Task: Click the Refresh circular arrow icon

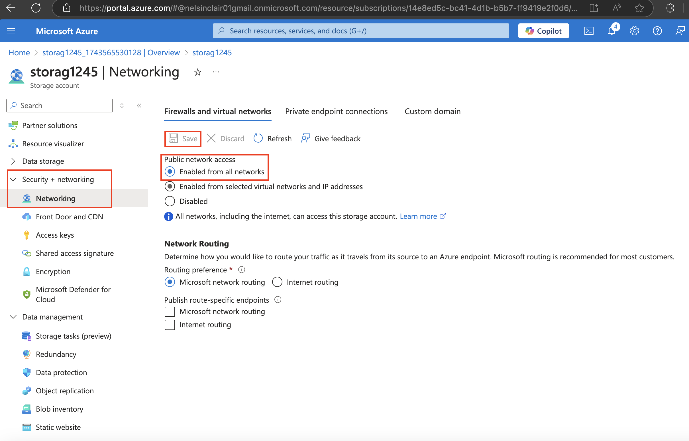Action: point(258,138)
